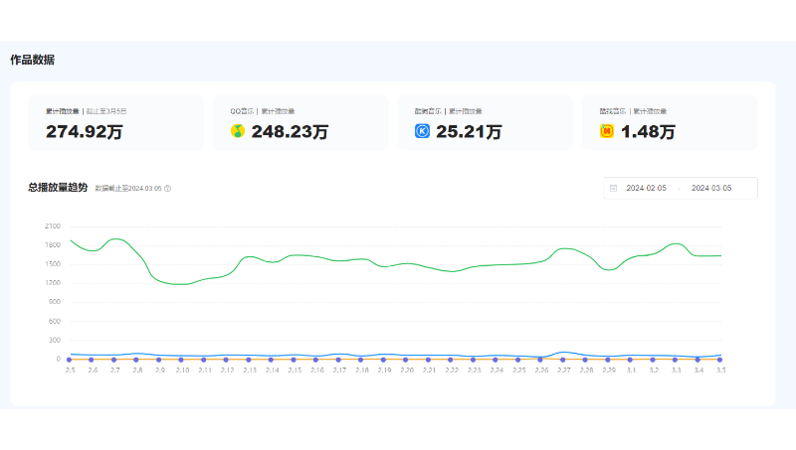Select the 酷狗音乐 play count 25.21万
The width and height of the screenshot is (796, 450).
[x=469, y=132]
